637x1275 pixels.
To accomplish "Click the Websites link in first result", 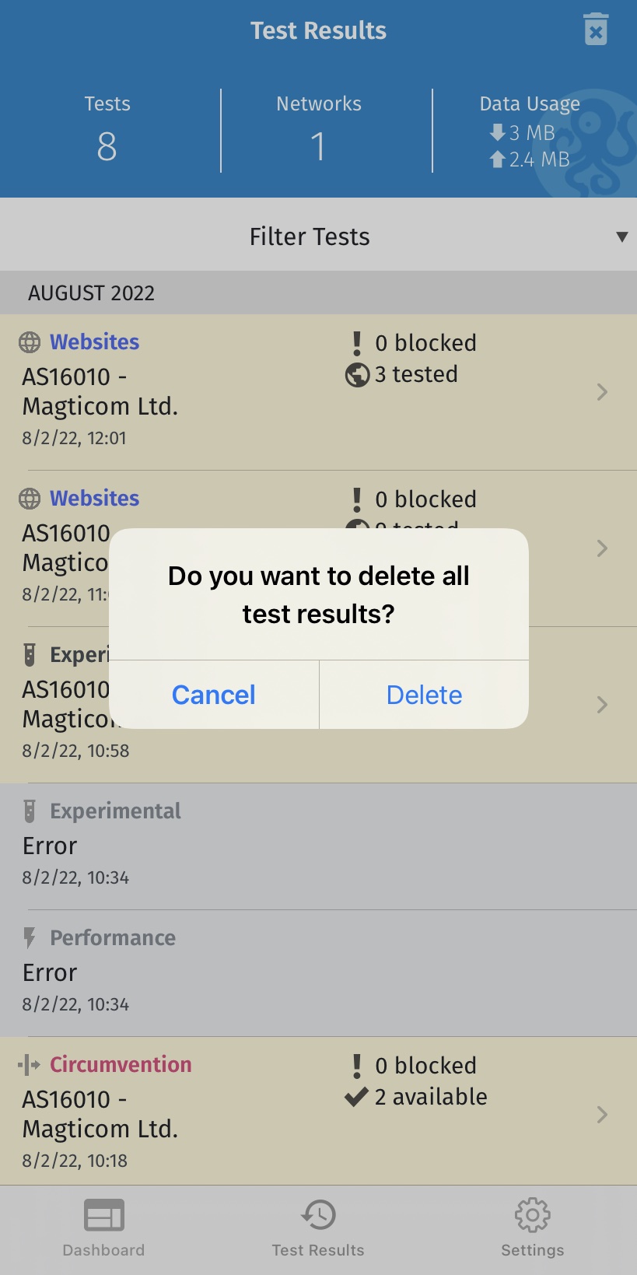I will point(95,342).
